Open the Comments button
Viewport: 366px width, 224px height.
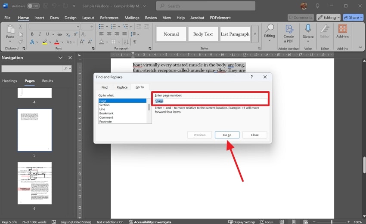point(301,18)
